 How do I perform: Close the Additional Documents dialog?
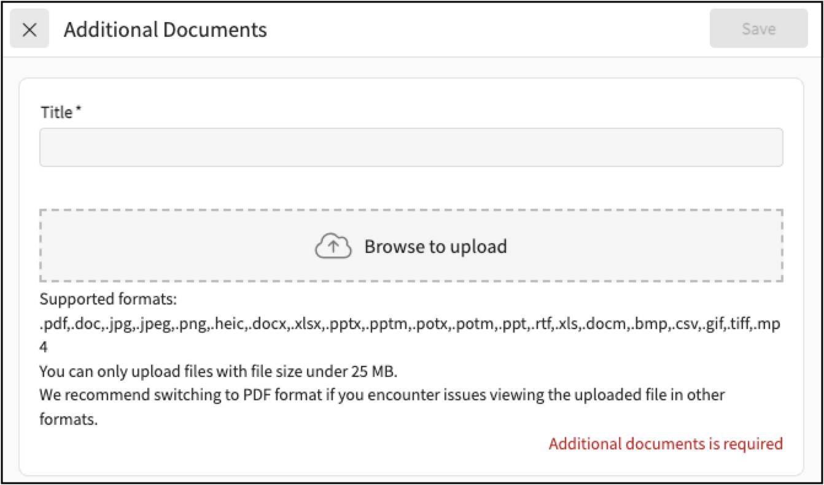[x=29, y=29]
